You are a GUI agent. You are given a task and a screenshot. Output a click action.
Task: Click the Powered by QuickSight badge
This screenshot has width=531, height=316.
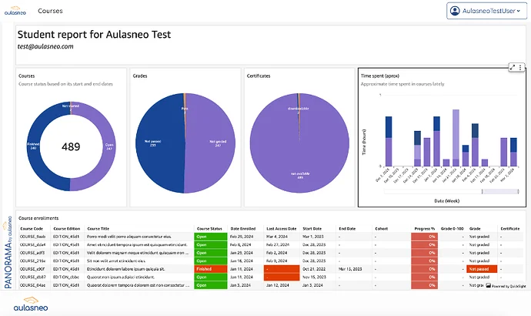coord(505,285)
